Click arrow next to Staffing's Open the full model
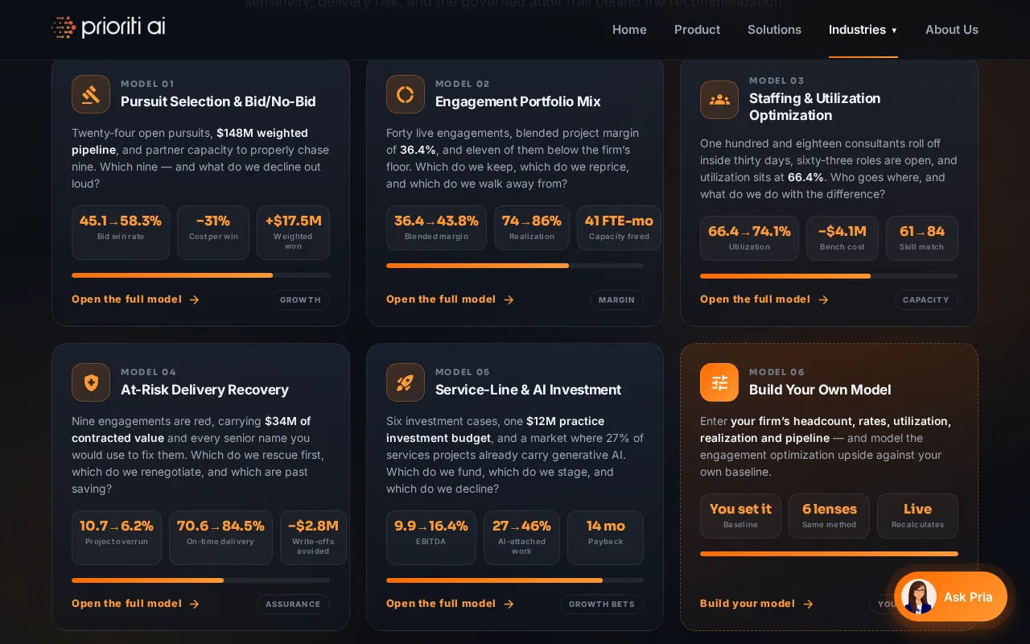This screenshot has width=1030, height=644. point(822,299)
